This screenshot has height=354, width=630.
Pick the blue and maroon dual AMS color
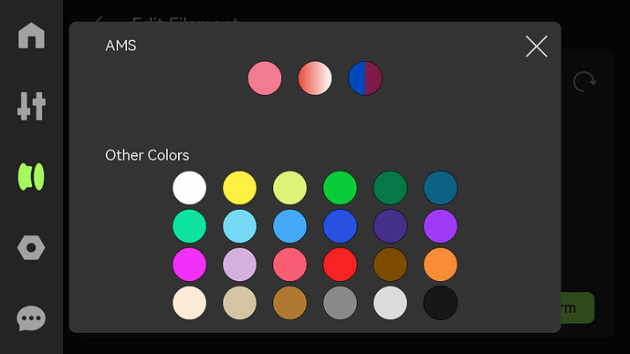point(365,78)
